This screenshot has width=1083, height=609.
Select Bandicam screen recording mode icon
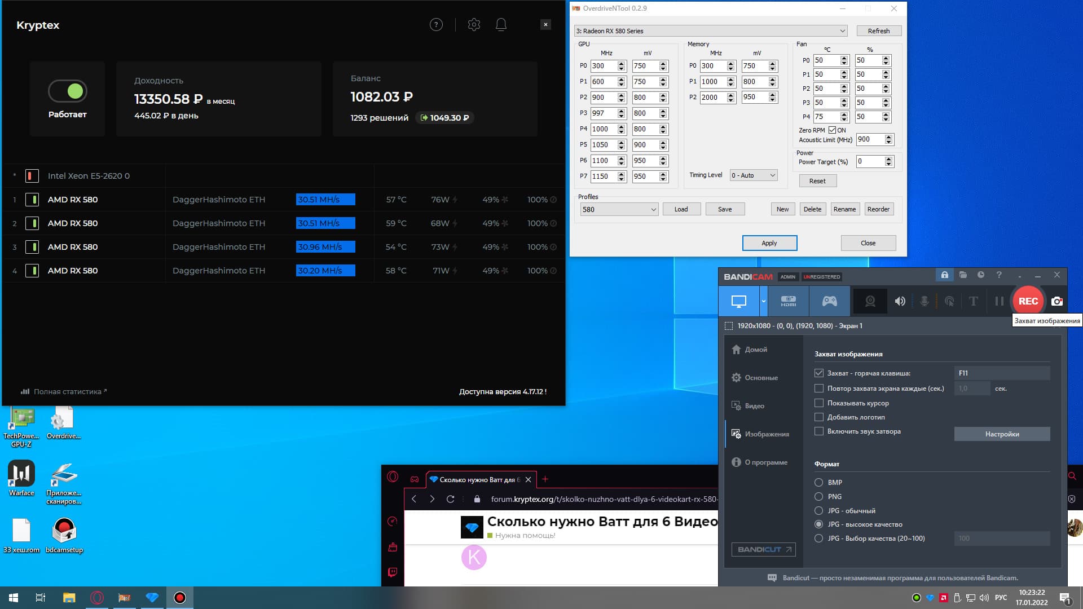coord(739,301)
